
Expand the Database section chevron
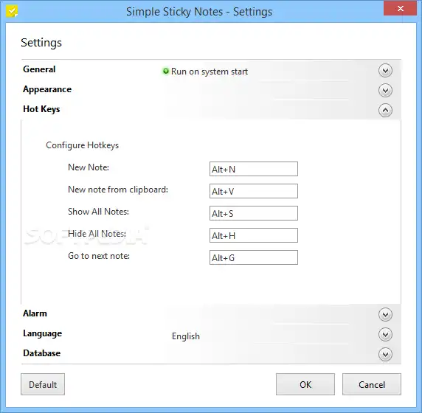pos(385,354)
